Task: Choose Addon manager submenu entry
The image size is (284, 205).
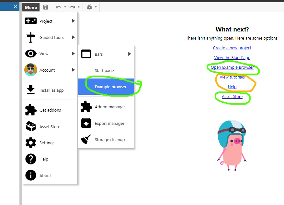Action: tap(106, 107)
